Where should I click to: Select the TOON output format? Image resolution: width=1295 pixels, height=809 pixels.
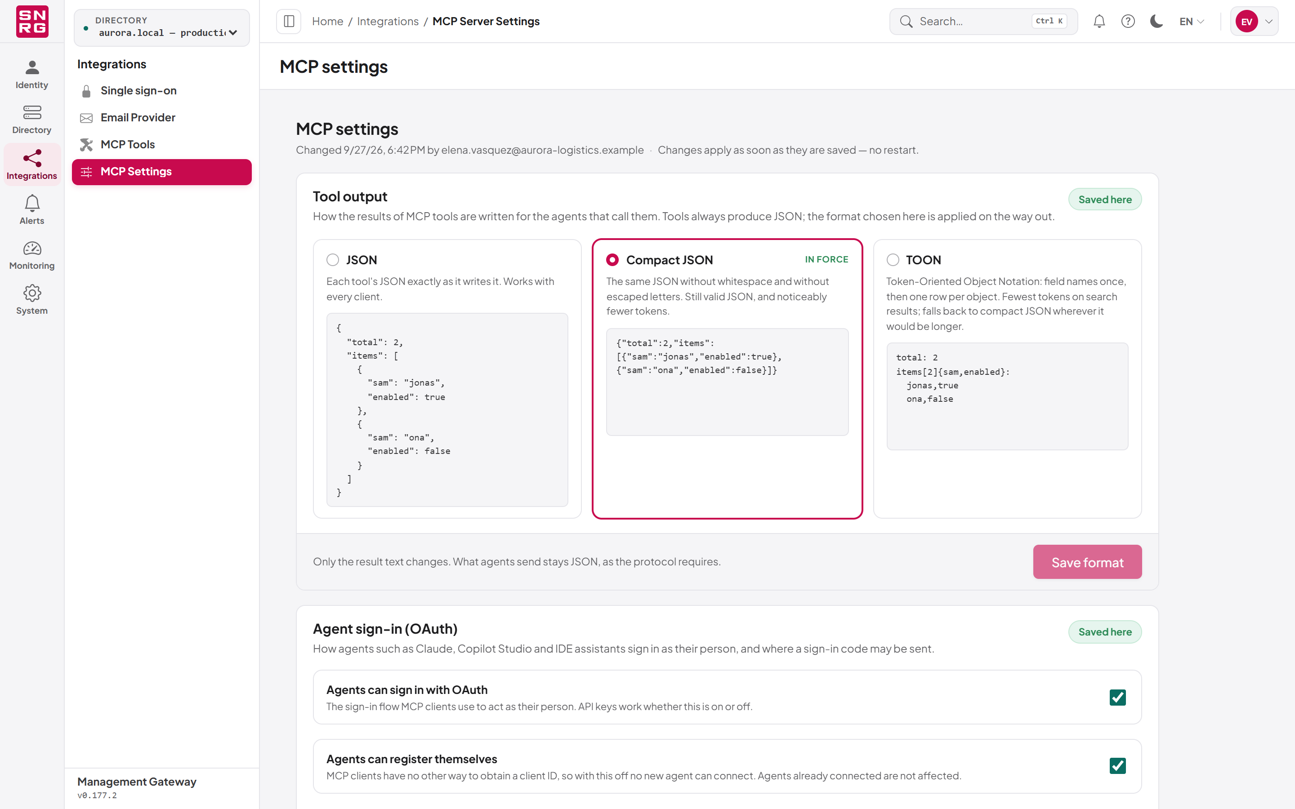pos(893,260)
